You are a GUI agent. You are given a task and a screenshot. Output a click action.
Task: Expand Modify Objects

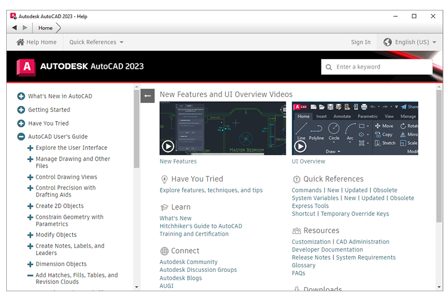[30, 235]
